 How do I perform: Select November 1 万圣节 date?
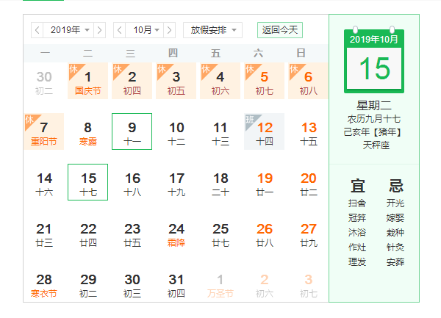point(220,284)
